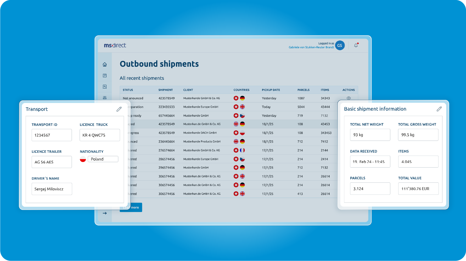Click shipment number 236445664
This screenshot has height=261, width=466.
click(x=166, y=142)
